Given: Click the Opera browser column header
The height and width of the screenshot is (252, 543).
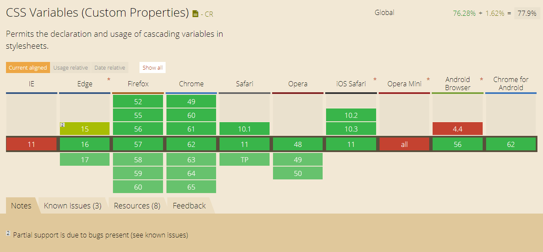Looking at the screenshot, I should click(x=298, y=84).
